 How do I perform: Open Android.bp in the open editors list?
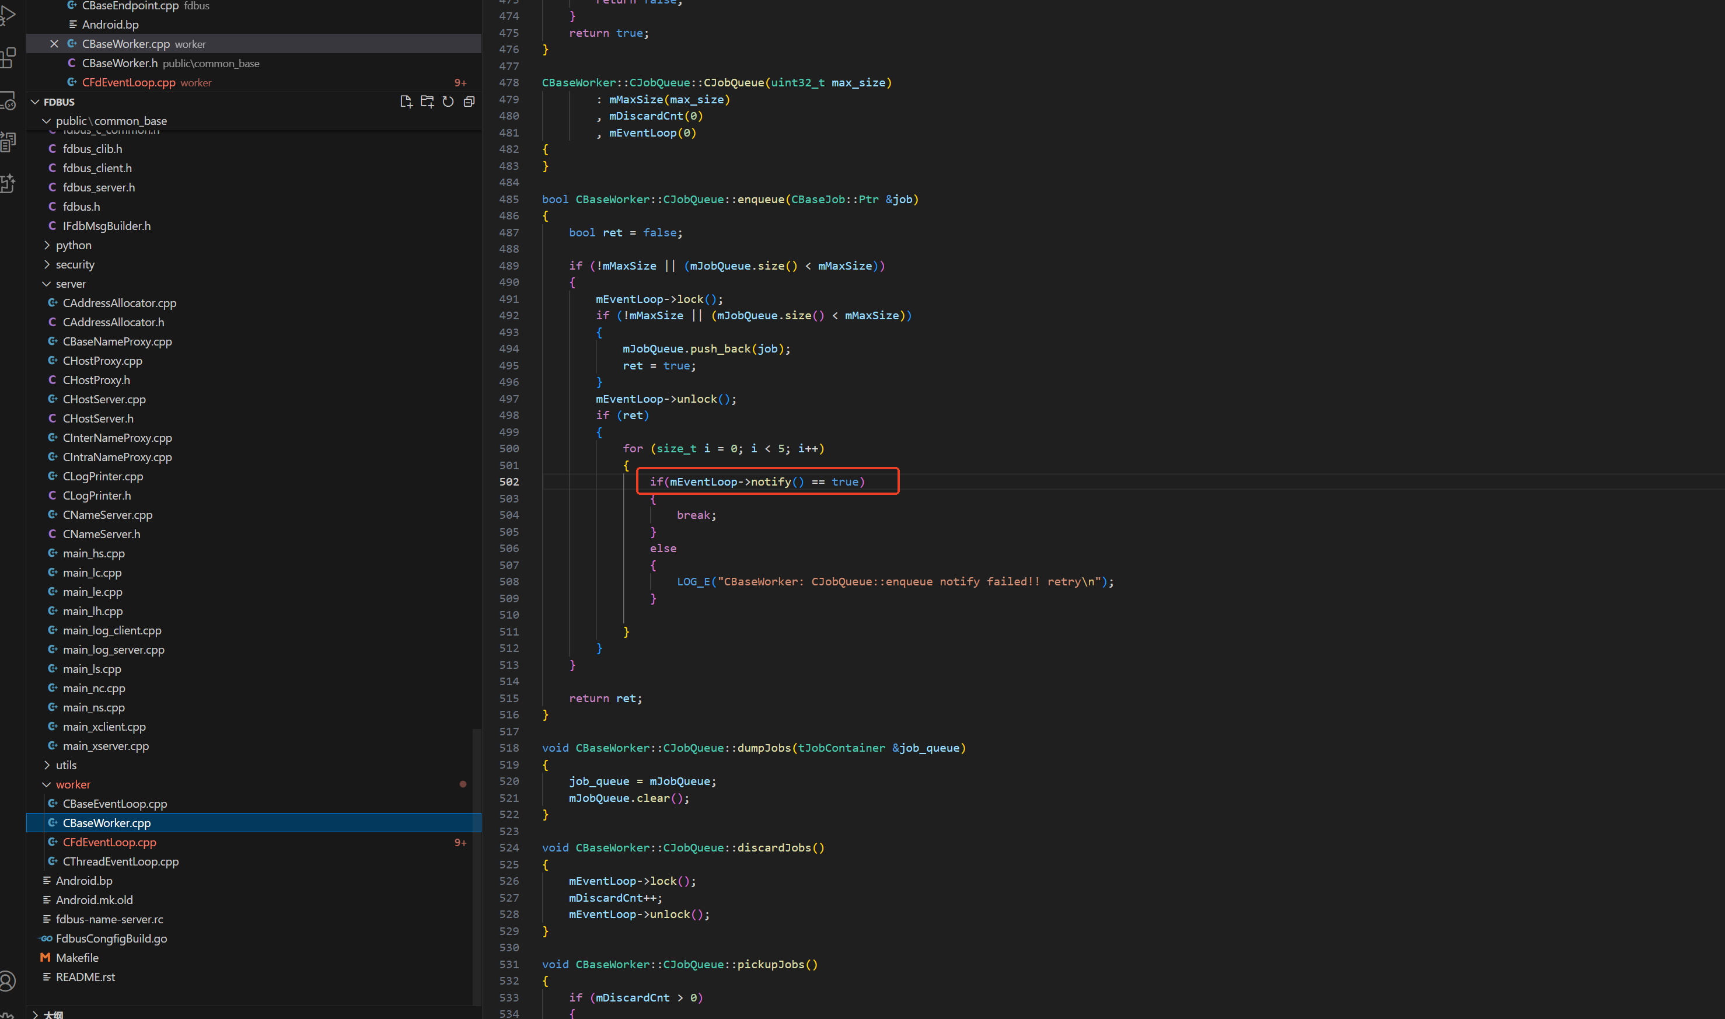tap(253, 25)
